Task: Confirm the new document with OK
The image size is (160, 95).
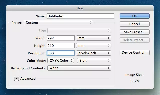Action: click(x=135, y=16)
